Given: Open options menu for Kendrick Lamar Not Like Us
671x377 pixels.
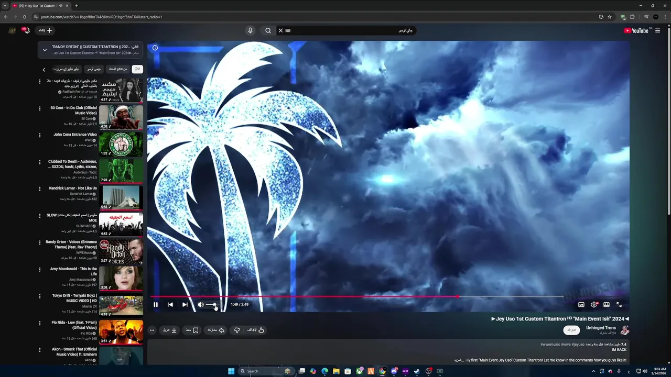Looking at the screenshot, I should coord(39,189).
